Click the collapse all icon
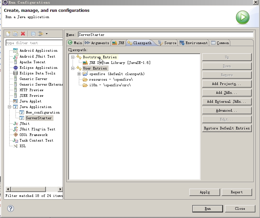 [33, 34]
